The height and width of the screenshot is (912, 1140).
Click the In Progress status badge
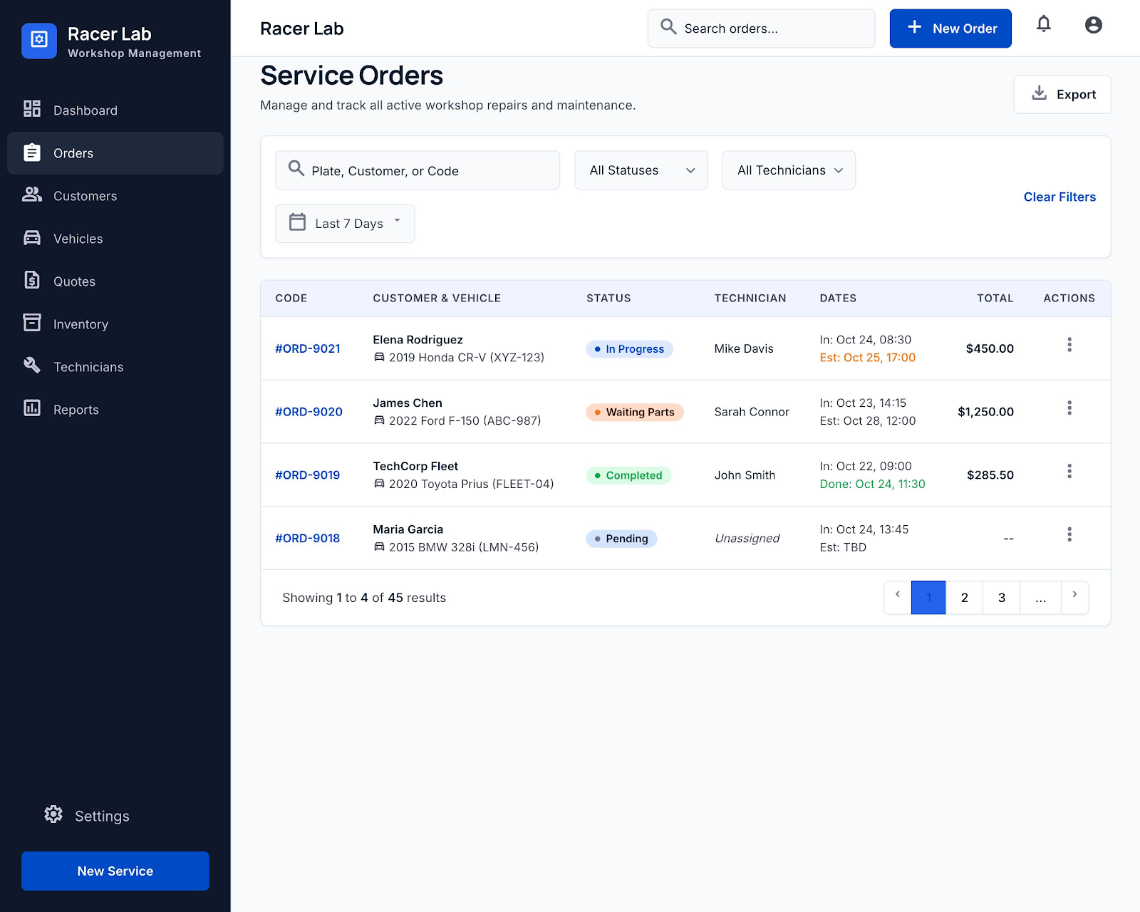[x=629, y=349]
